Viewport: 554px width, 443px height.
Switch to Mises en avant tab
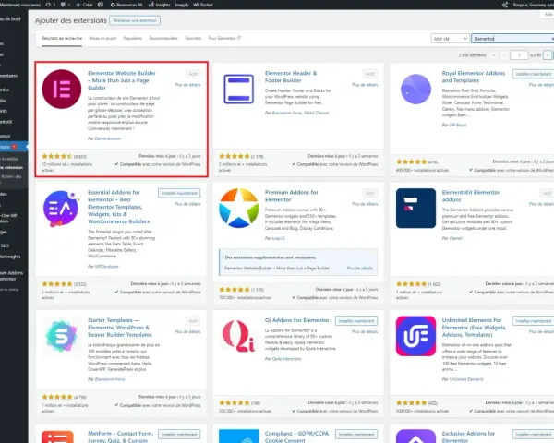[x=102, y=38]
